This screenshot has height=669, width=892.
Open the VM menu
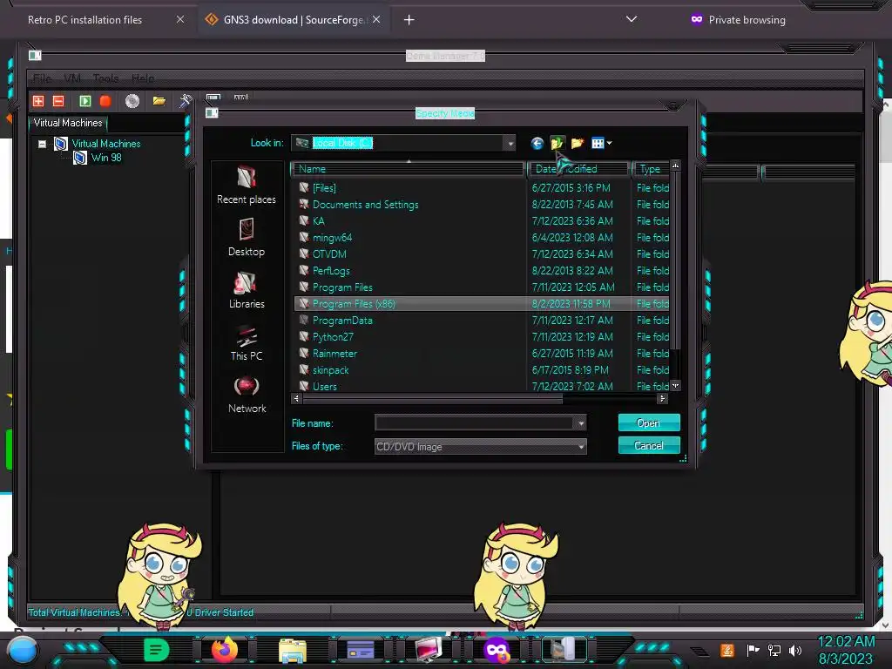click(x=71, y=78)
